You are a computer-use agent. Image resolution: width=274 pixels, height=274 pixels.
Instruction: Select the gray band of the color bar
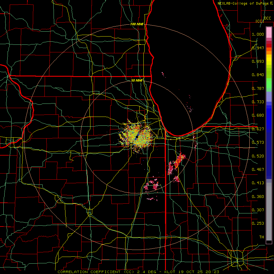269,212
